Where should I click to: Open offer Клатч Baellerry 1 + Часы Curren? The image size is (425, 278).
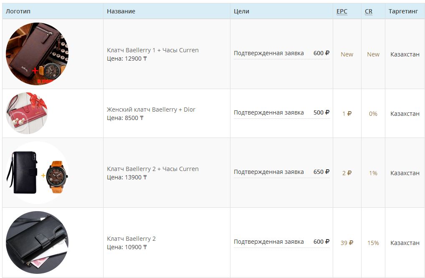click(152, 50)
